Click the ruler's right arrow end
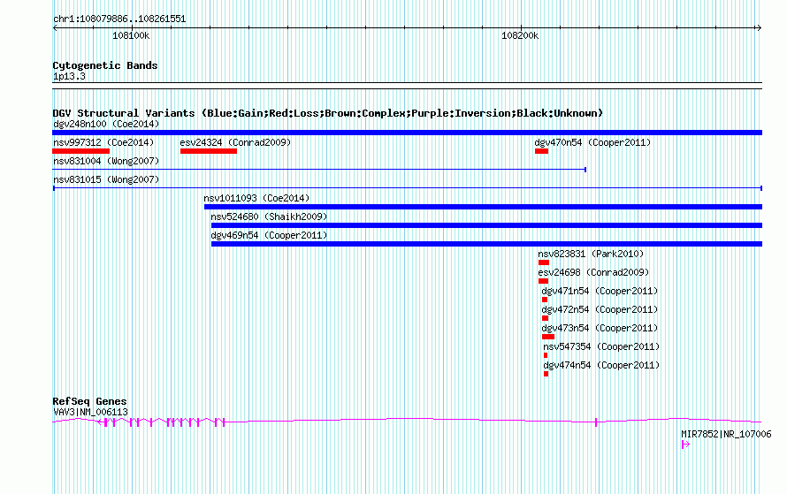The height and width of the screenshot is (494, 787). pos(759,28)
